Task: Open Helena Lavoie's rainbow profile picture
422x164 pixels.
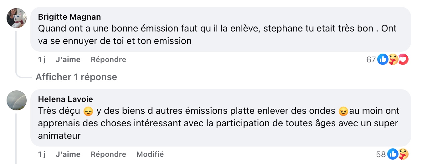Action: pos(17,100)
